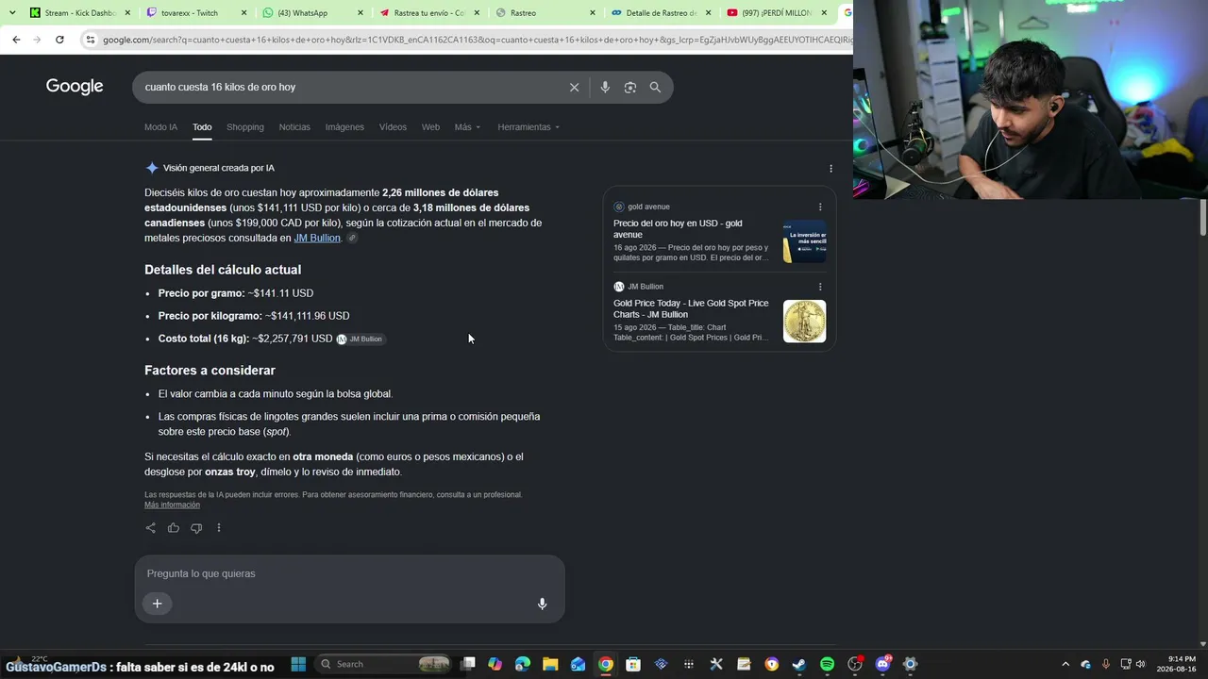Click the citation link icon after JM Bullion
The height and width of the screenshot is (679, 1208).
click(x=352, y=239)
